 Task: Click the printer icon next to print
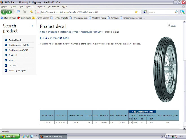pyautogui.click(x=169, y=25)
